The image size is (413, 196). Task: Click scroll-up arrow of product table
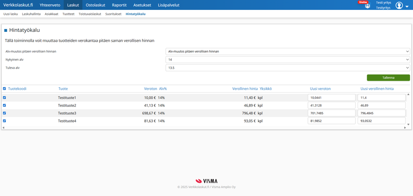tap(408, 94)
